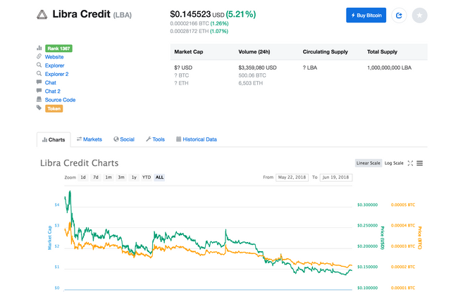The image size is (451, 292).
Task: Select YTD zoom range
Action: (x=146, y=177)
